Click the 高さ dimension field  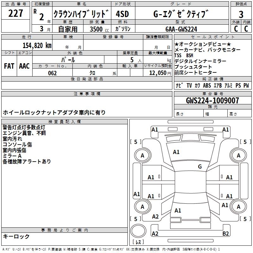pos(240,113)
